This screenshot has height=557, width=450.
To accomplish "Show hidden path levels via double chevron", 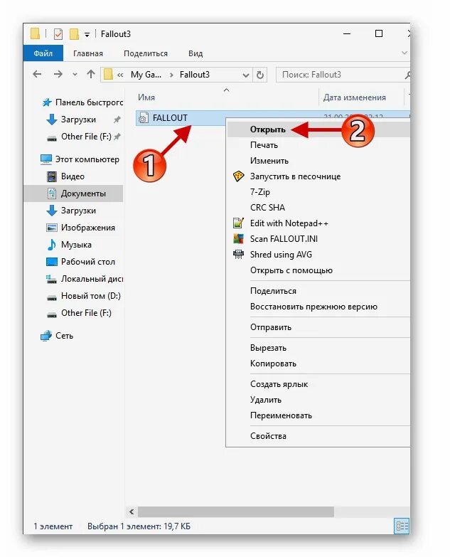I will [120, 75].
